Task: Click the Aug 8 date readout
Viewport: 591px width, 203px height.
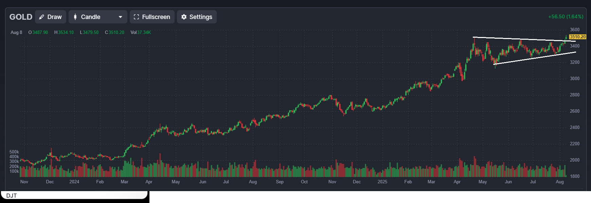Action: pyautogui.click(x=16, y=33)
